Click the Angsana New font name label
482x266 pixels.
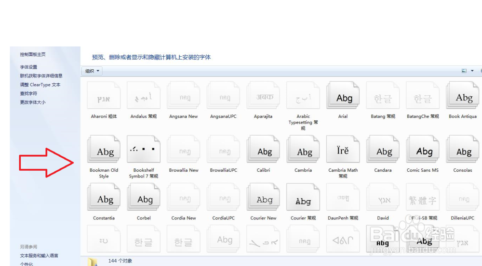click(184, 116)
